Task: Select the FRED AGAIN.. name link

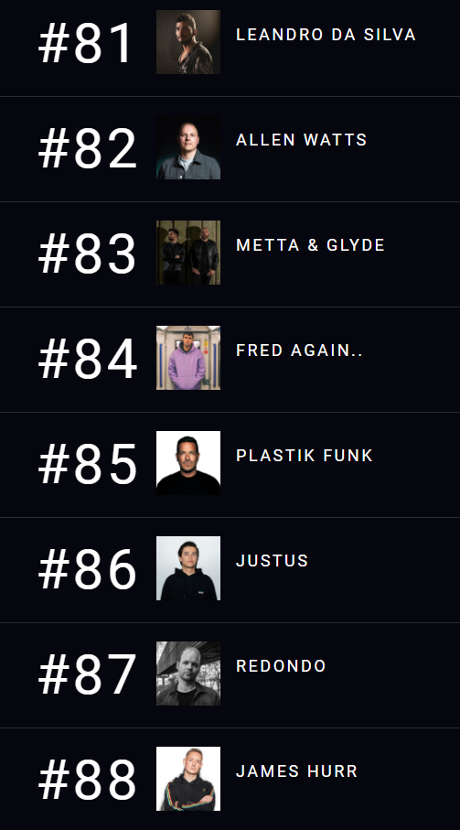Action: pyautogui.click(x=299, y=350)
